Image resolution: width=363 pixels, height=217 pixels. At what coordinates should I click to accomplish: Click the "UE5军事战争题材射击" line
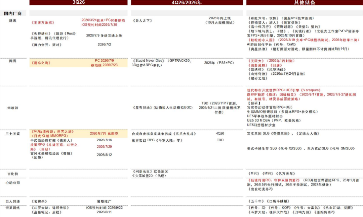[265, 116]
